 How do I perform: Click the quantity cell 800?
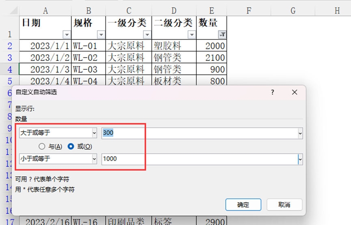pos(211,81)
